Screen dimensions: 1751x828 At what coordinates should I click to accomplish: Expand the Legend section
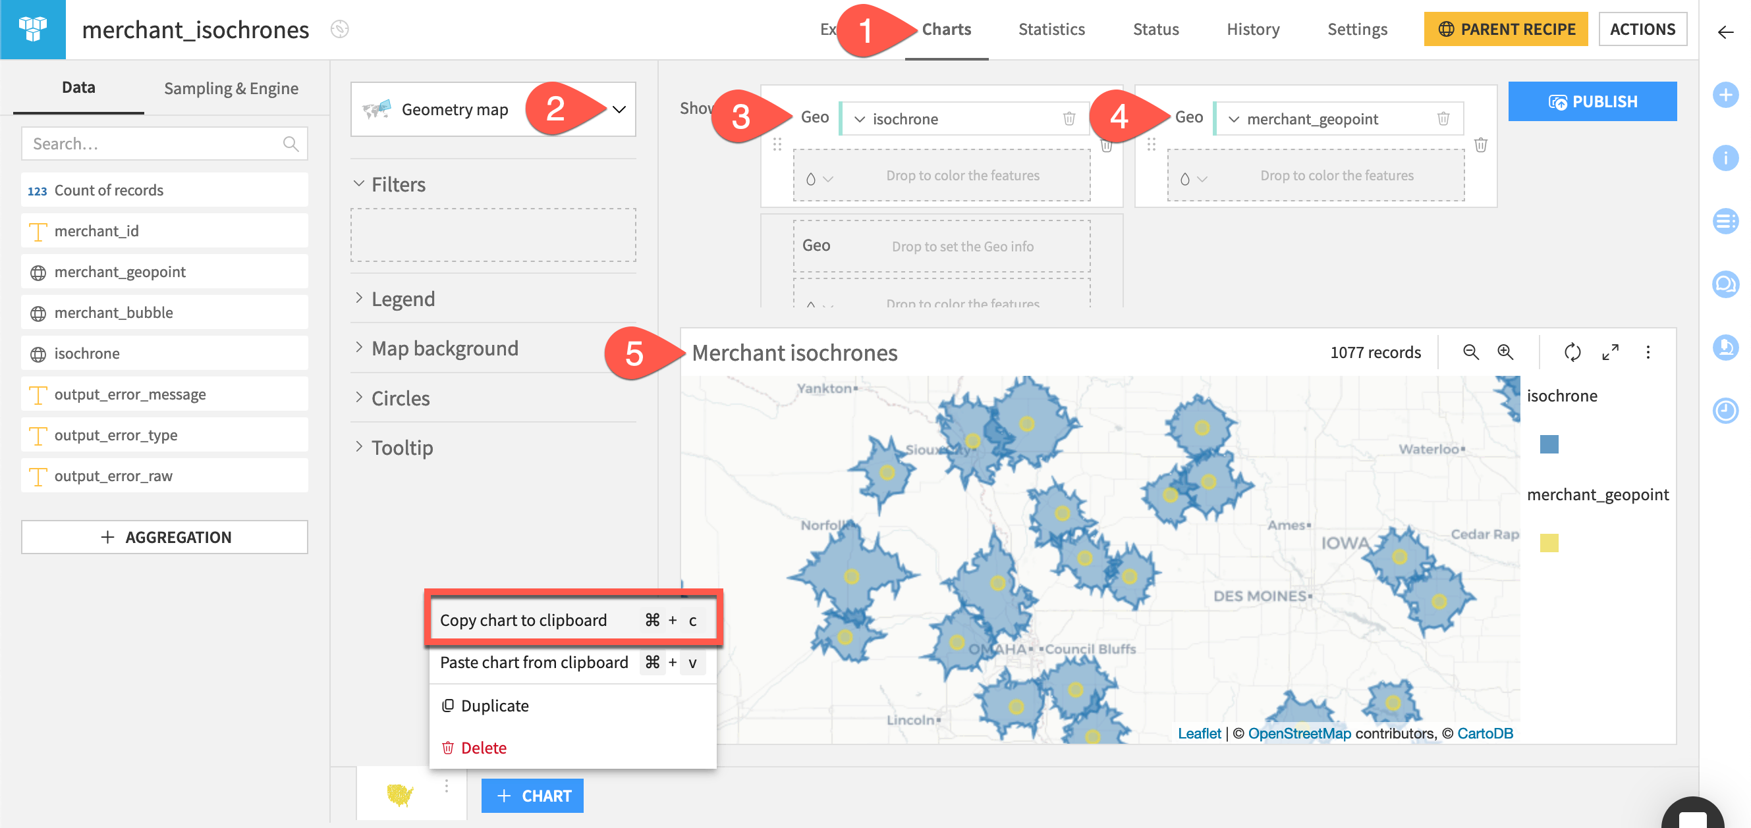click(x=403, y=299)
